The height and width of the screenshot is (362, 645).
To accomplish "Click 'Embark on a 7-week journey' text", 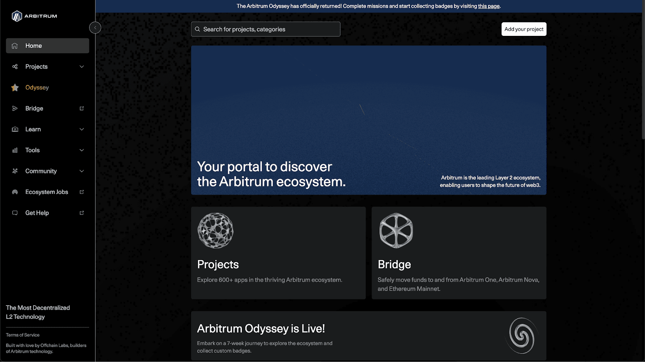I will (x=265, y=347).
